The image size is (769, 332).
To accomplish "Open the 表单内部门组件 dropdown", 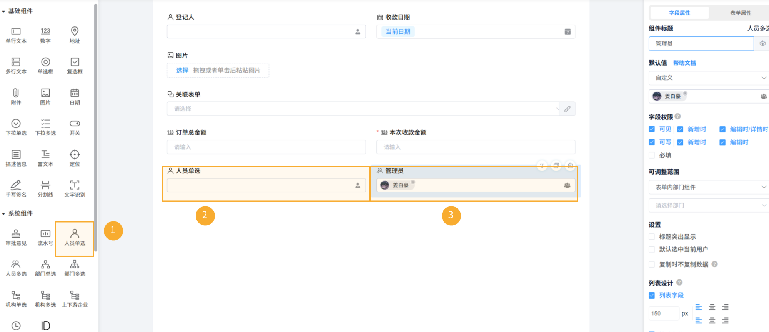I will pos(709,187).
